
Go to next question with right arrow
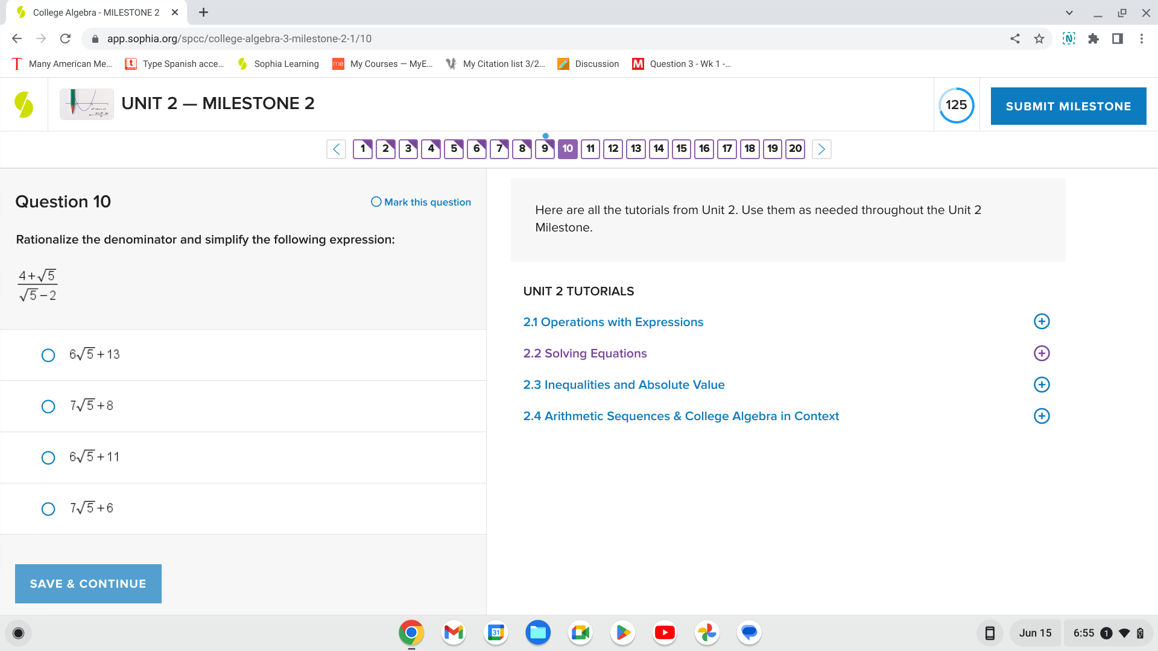pyautogui.click(x=821, y=149)
